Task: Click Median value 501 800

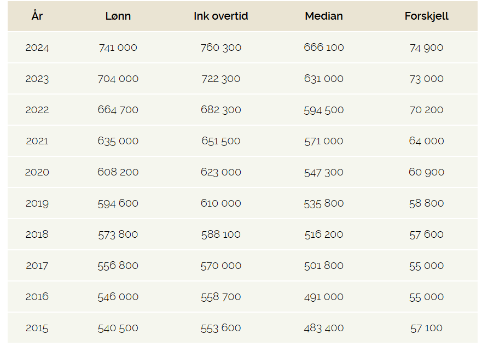Action: click(324, 266)
